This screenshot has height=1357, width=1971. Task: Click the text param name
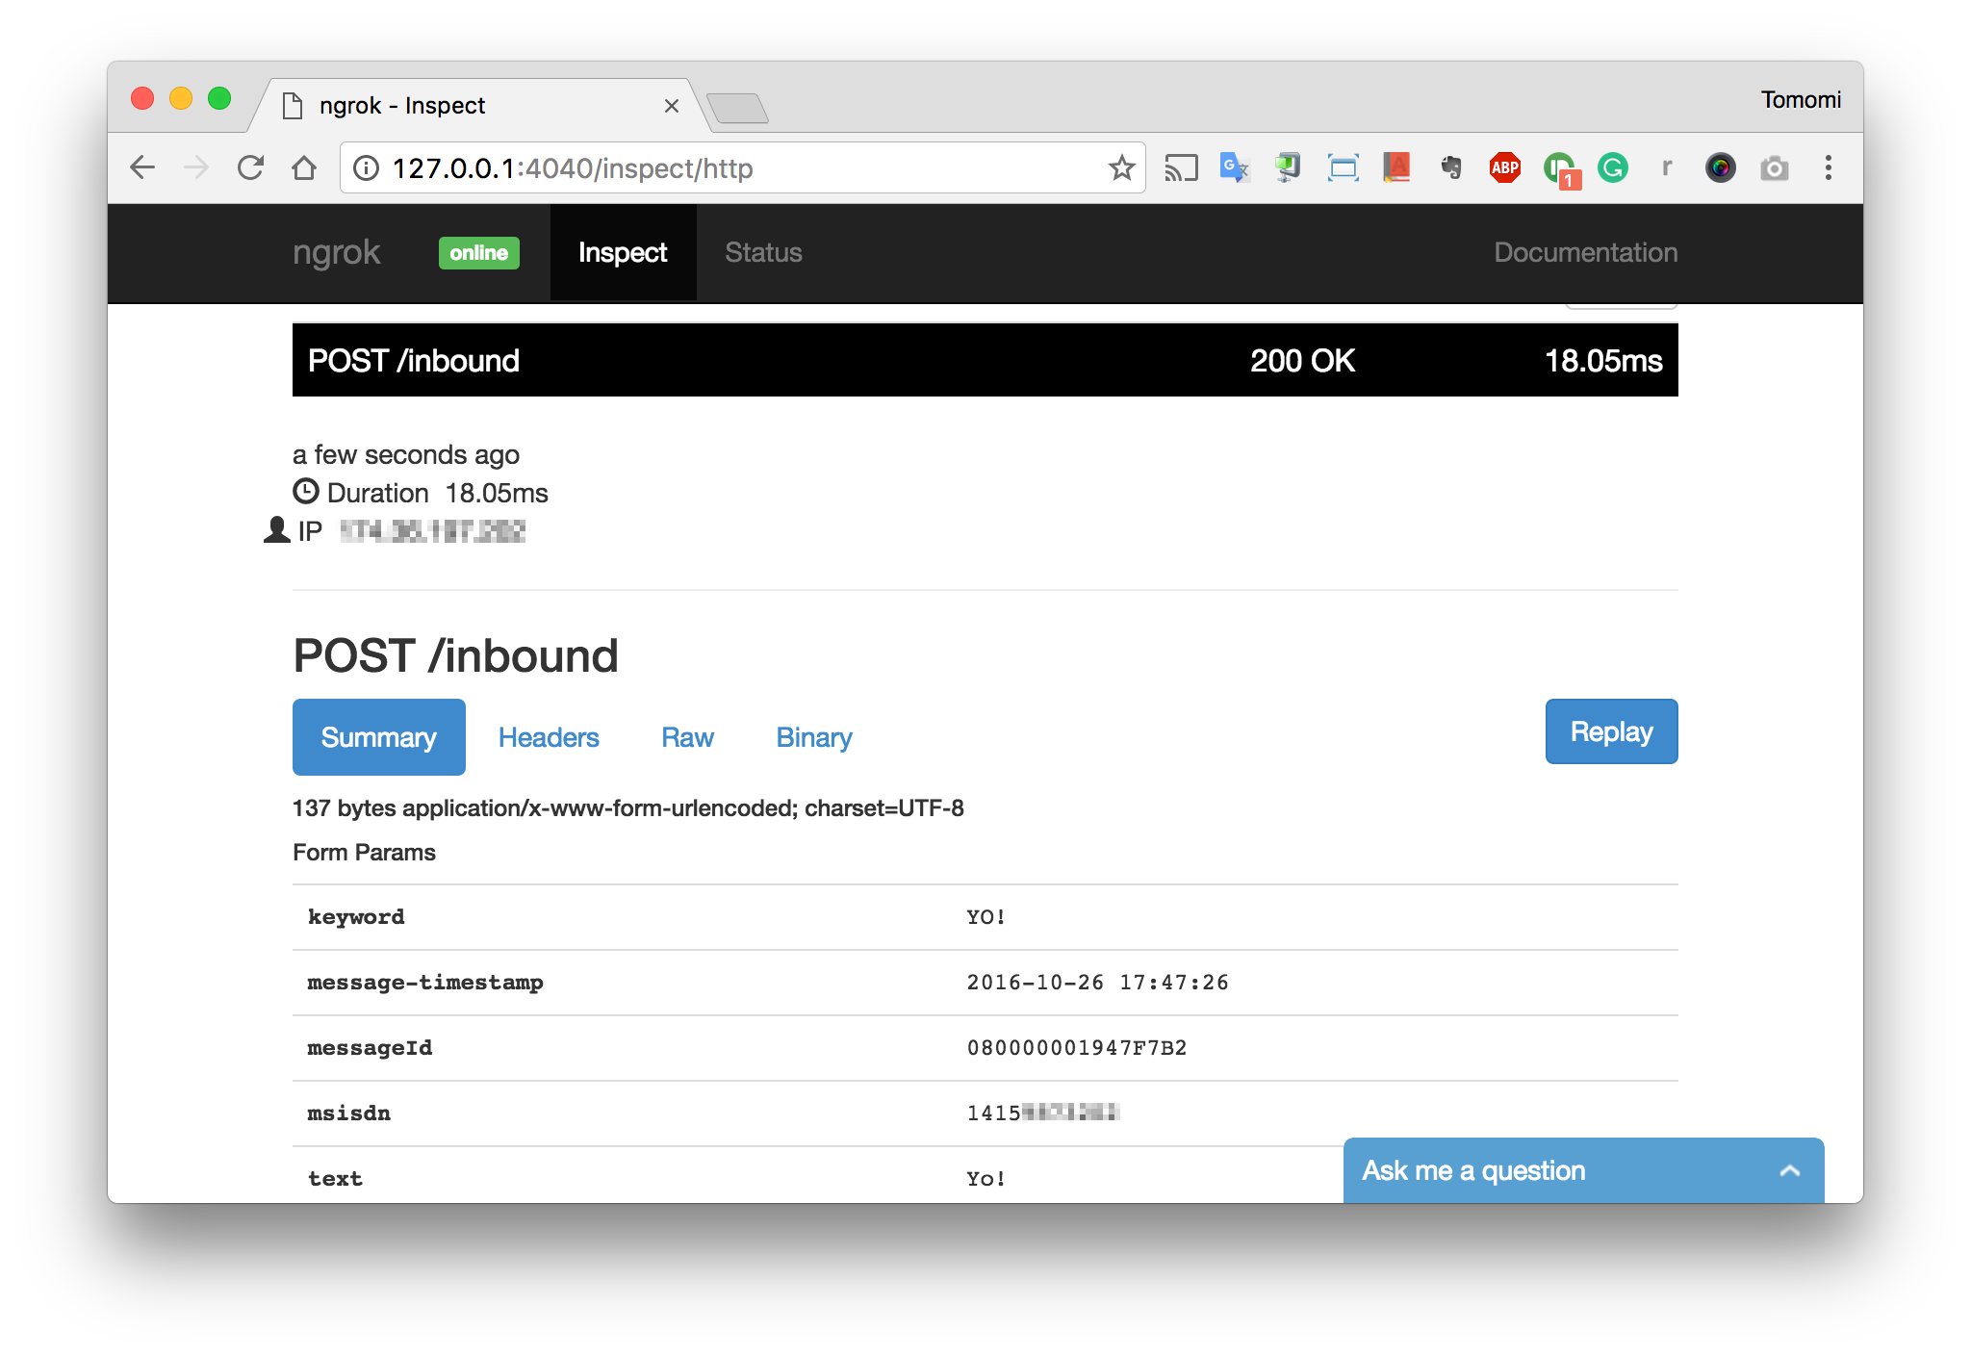click(335, 1179)
